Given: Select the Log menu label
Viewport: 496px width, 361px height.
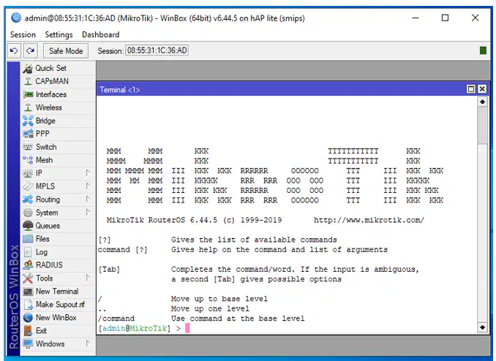Looking at the screenshot, I should [x=42, y=252].
